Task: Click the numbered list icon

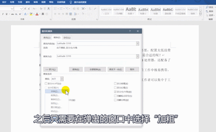Action: coord(61,9)
